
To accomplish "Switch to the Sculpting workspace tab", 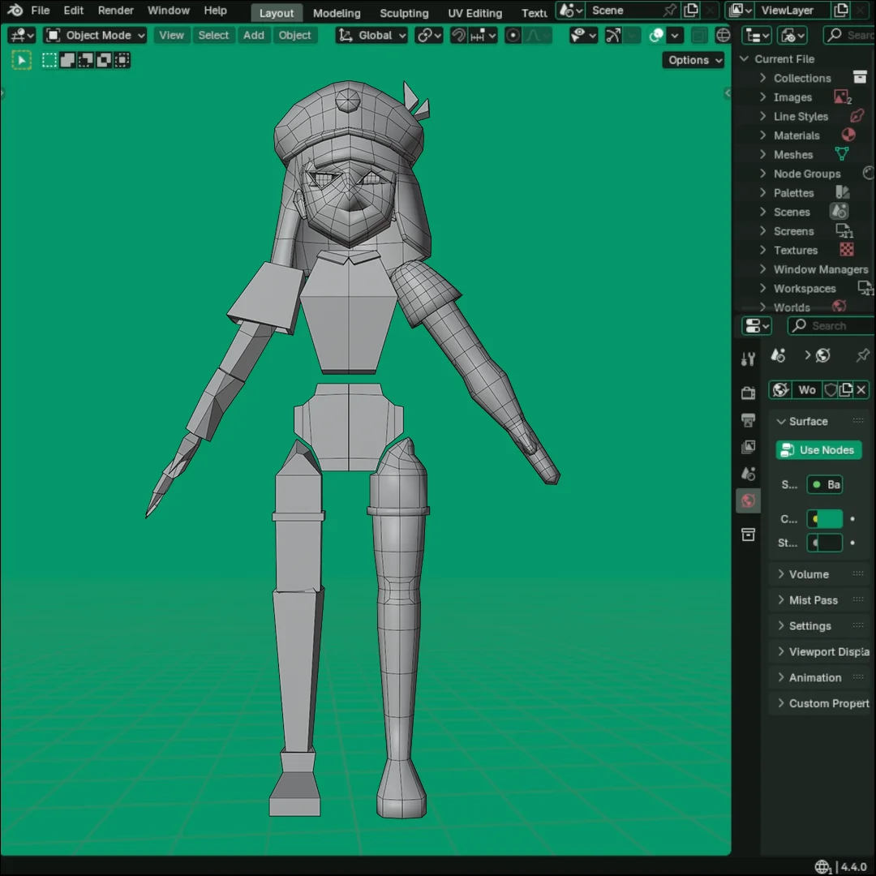I will click(404, 13).
